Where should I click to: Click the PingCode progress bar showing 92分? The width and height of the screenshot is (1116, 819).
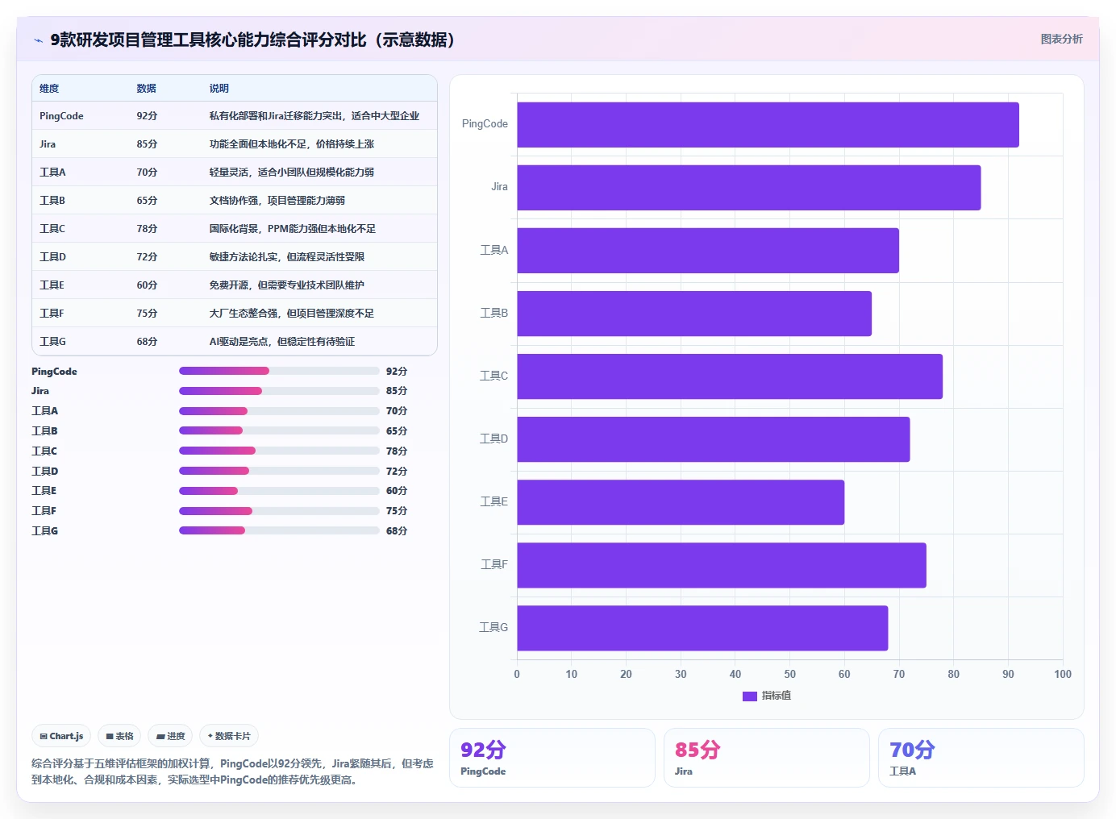click(x=279, y=371)
